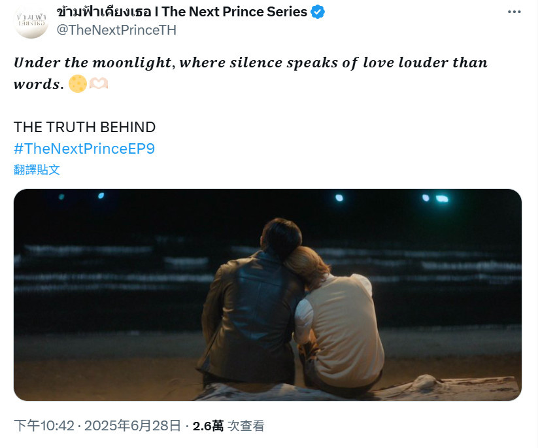This screenshot has width=540, height=448.
Task: Click the teal lights in the photo
Action: click(x=435, y=198)
